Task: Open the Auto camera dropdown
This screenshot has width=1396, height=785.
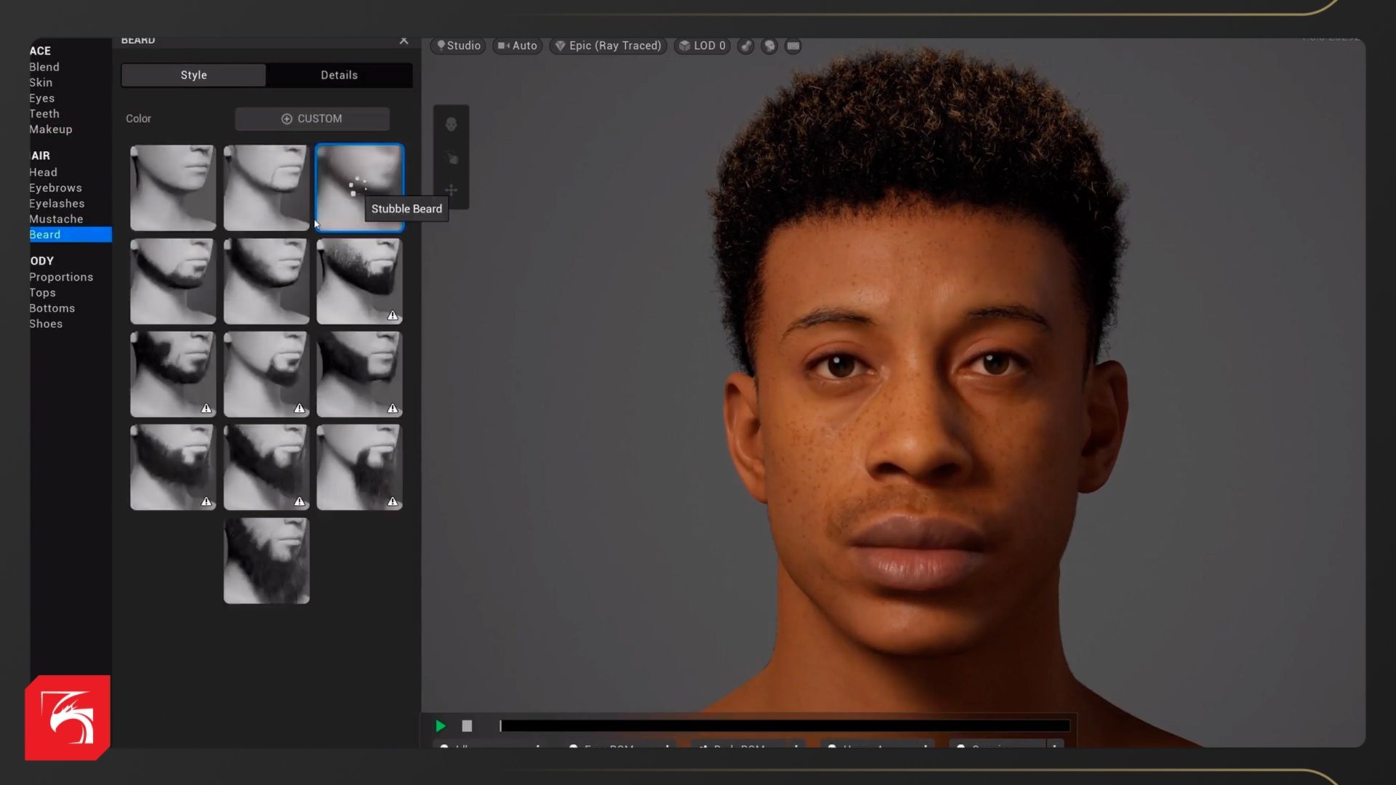Action: 518,46
